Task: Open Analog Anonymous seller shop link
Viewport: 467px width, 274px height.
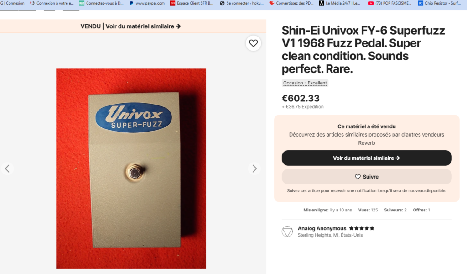Action: click(322, 228)
